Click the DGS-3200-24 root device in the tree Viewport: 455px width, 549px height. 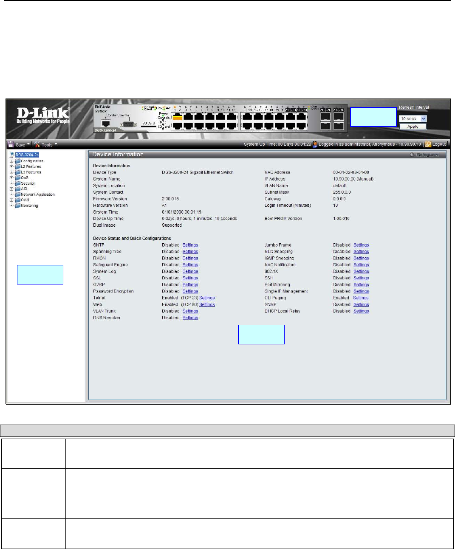pos(27,155)
